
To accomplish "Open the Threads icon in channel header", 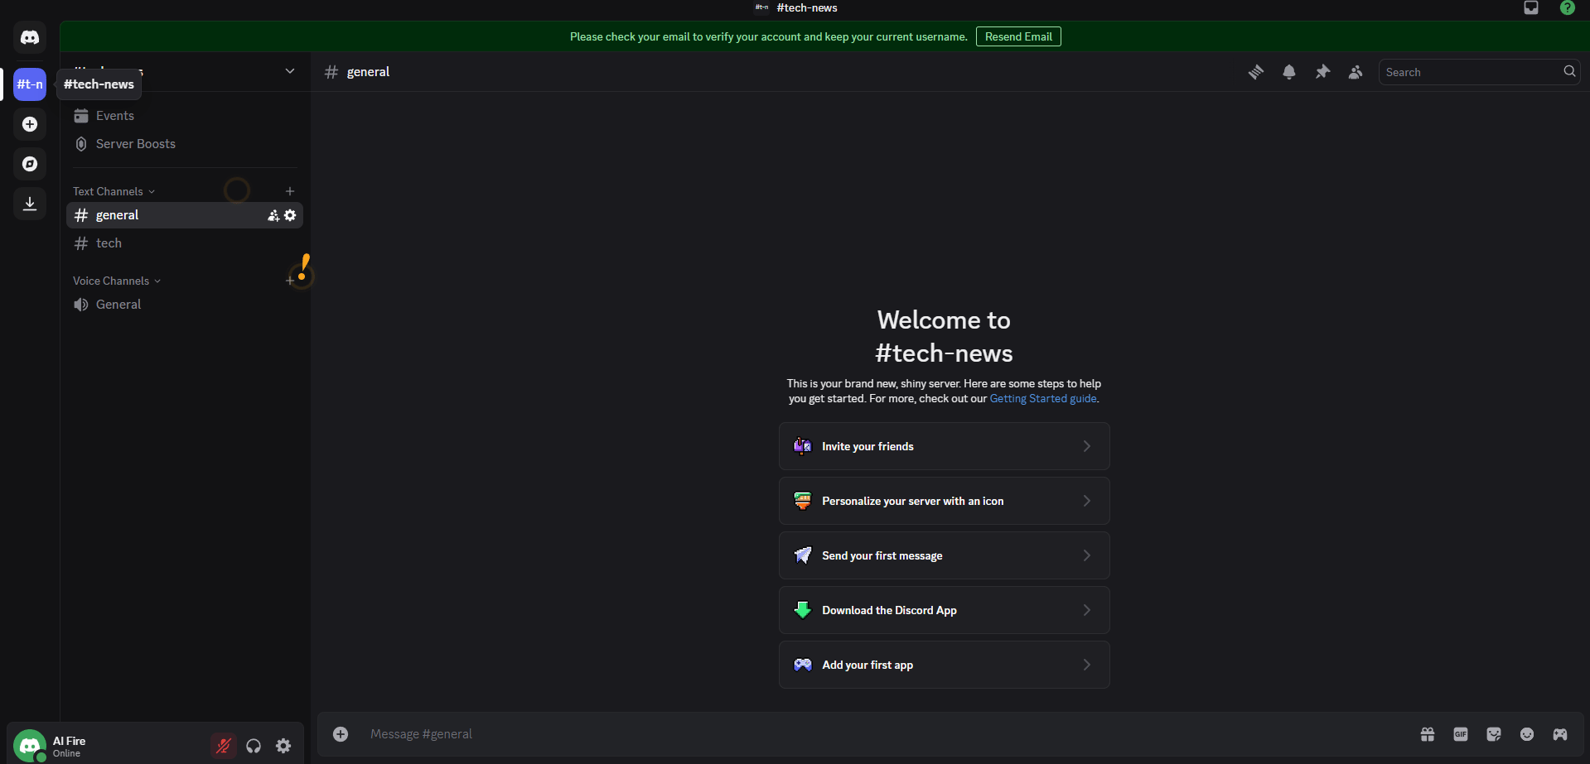I will click(1256, 72).
